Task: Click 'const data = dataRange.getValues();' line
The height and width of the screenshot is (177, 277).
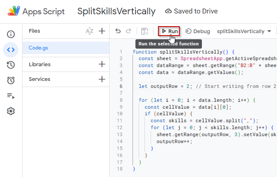Action: coord(191,72)
